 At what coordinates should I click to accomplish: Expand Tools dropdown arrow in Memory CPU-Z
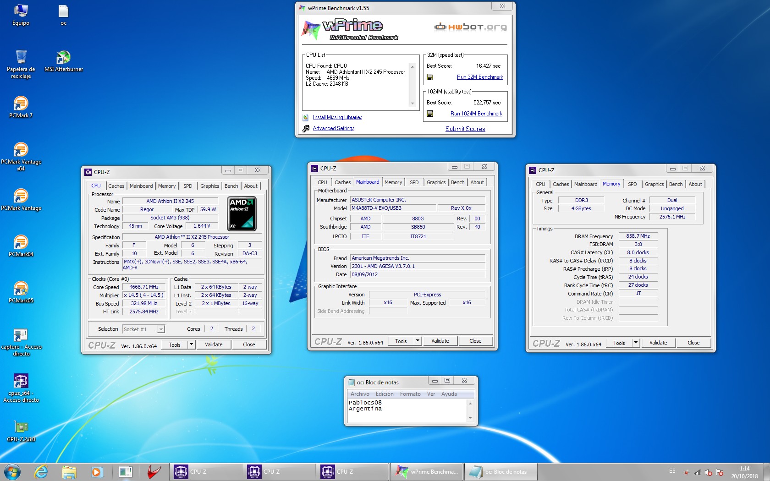point(636,343)
